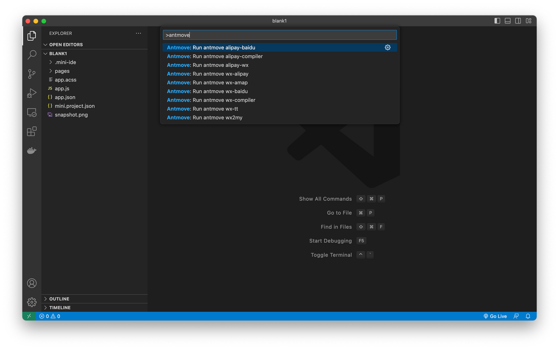Click the command palette input field
Image resolution: width=559 pixels, height=350 pixels.
coord(280,35)
